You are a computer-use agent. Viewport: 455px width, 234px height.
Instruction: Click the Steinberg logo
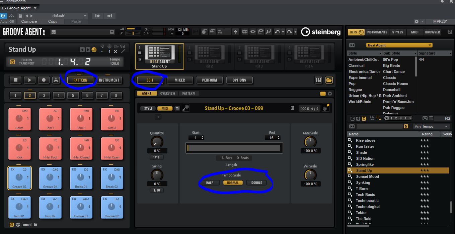321,32
